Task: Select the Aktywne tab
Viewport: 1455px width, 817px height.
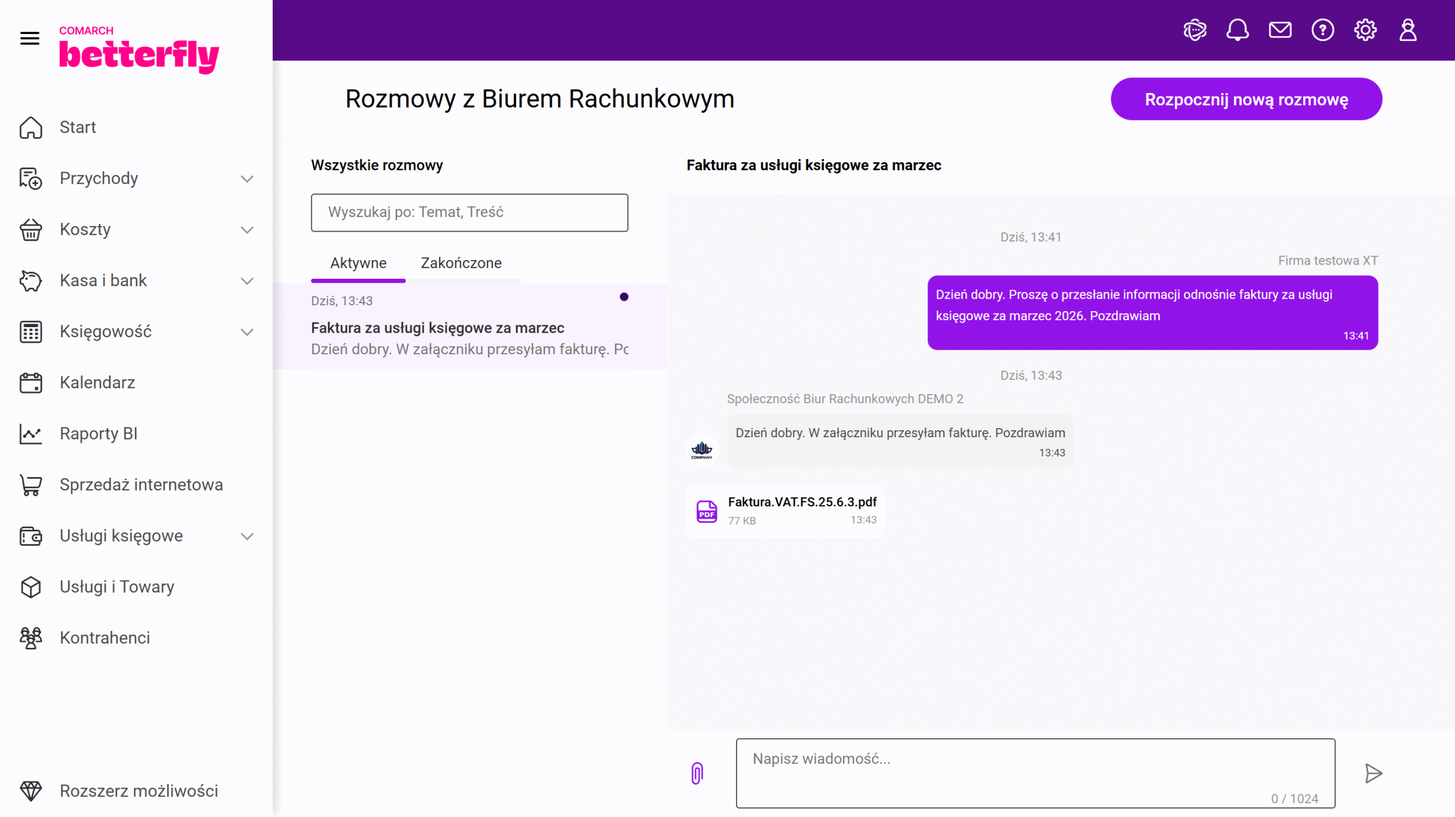Action: pyautogui.click(x=358, y=263)
